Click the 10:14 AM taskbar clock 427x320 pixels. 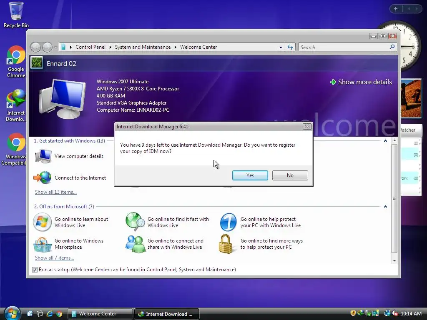point(411,314)
